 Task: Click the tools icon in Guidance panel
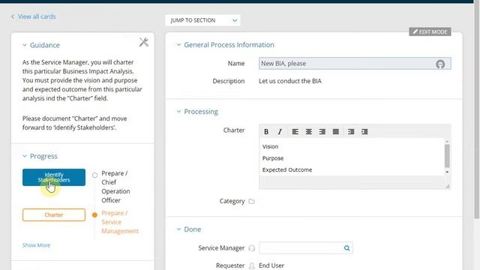143,42
